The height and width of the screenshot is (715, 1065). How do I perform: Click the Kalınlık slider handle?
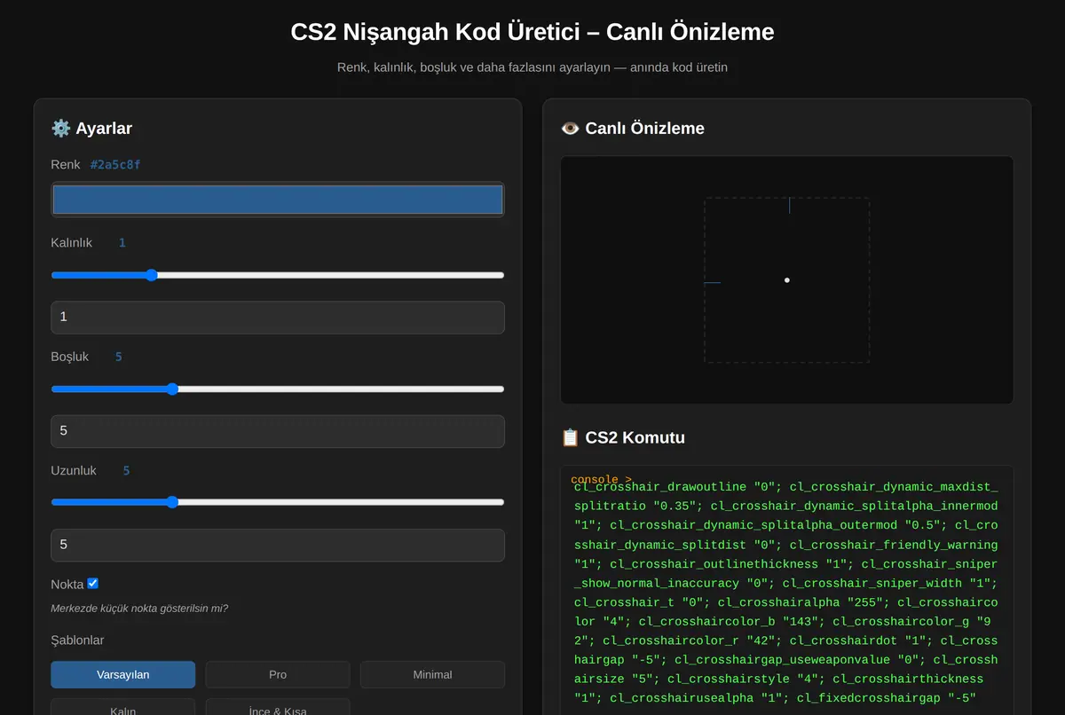pyautogui.click(x=151, y=275)
